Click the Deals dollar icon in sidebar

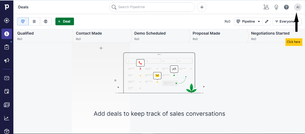(7, 34)
